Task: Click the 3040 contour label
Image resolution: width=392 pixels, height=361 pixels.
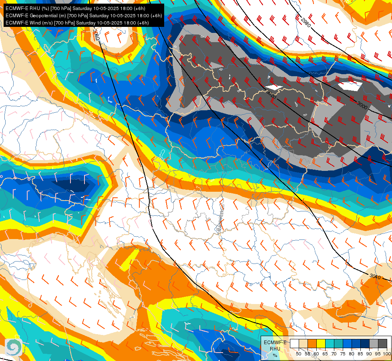Action: point(375,277)
